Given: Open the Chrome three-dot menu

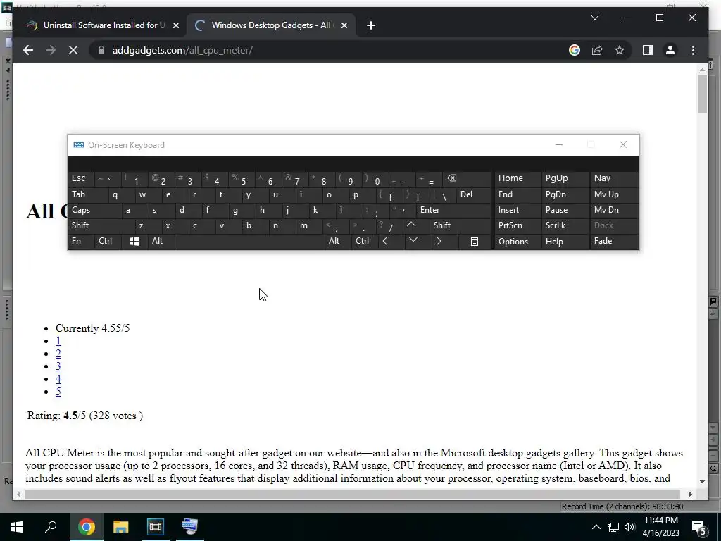Looking at the screenshot, I should [693, 50].
